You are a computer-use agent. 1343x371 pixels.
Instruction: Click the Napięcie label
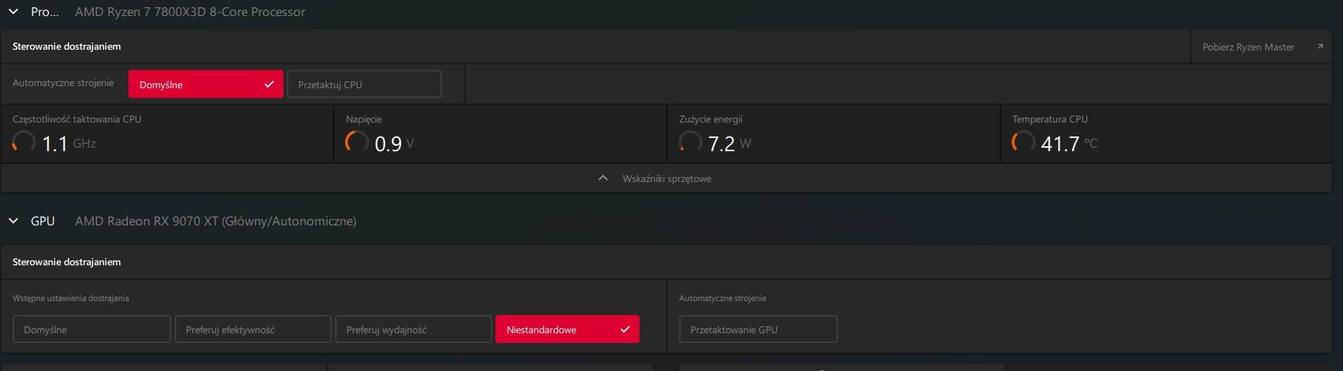coord(364,119)
